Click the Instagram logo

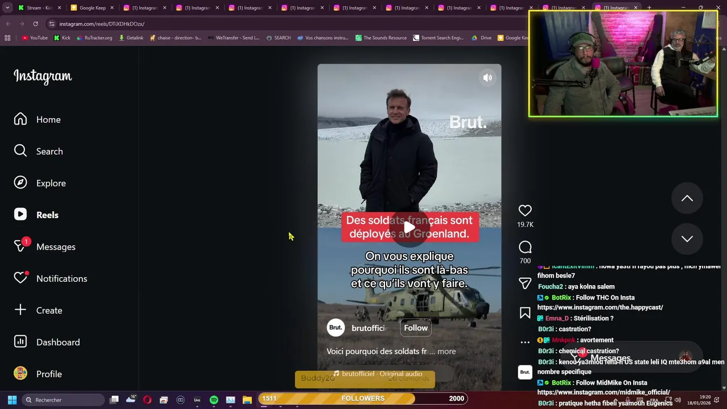pyautogui.click(x=43, y=76)
